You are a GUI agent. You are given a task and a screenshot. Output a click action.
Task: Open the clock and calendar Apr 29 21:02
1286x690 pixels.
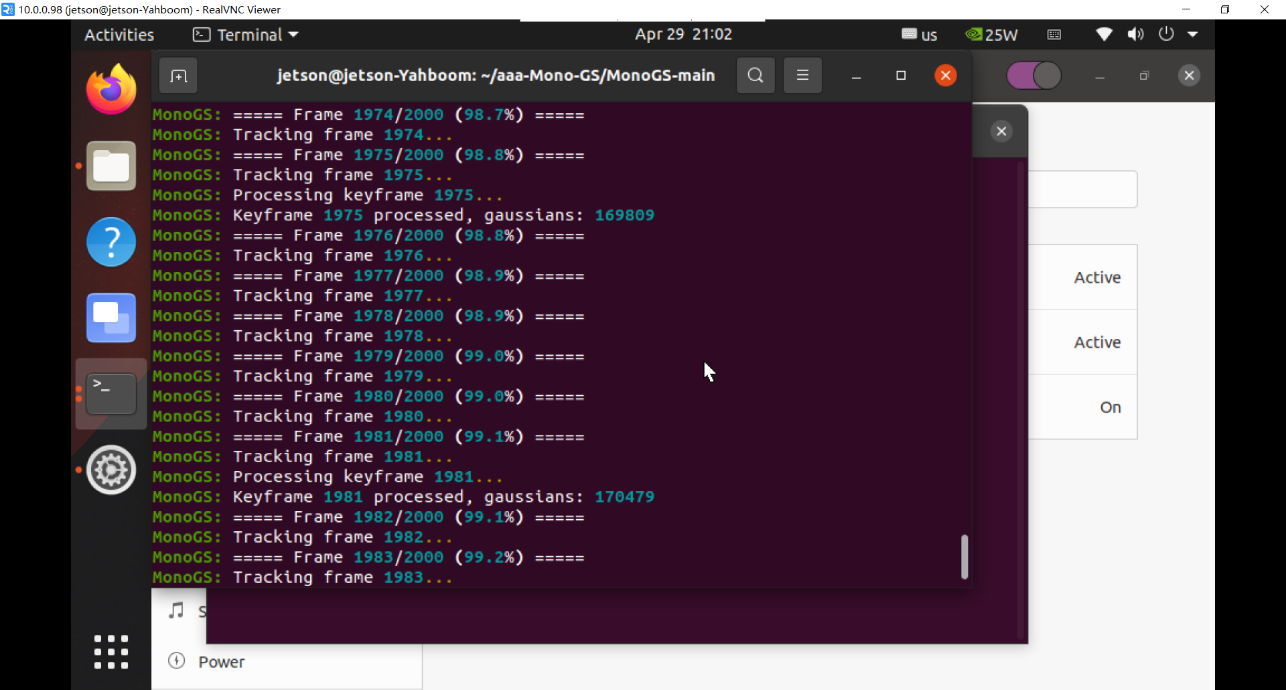tap(683, 34)
